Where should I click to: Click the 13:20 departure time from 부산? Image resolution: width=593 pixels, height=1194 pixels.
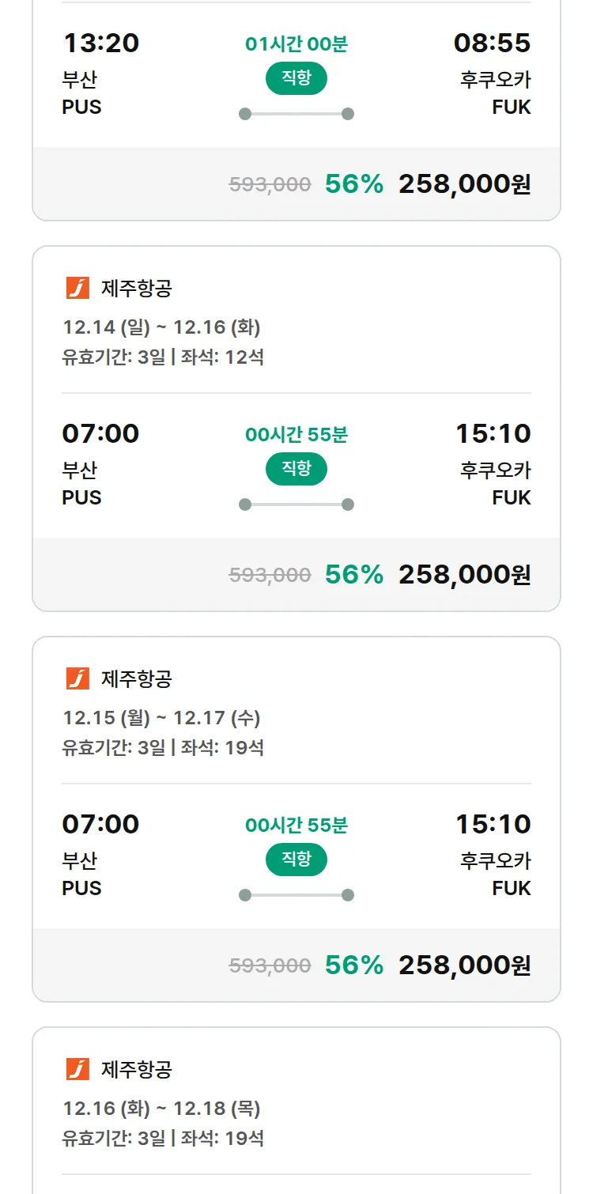tap(100, 43)
